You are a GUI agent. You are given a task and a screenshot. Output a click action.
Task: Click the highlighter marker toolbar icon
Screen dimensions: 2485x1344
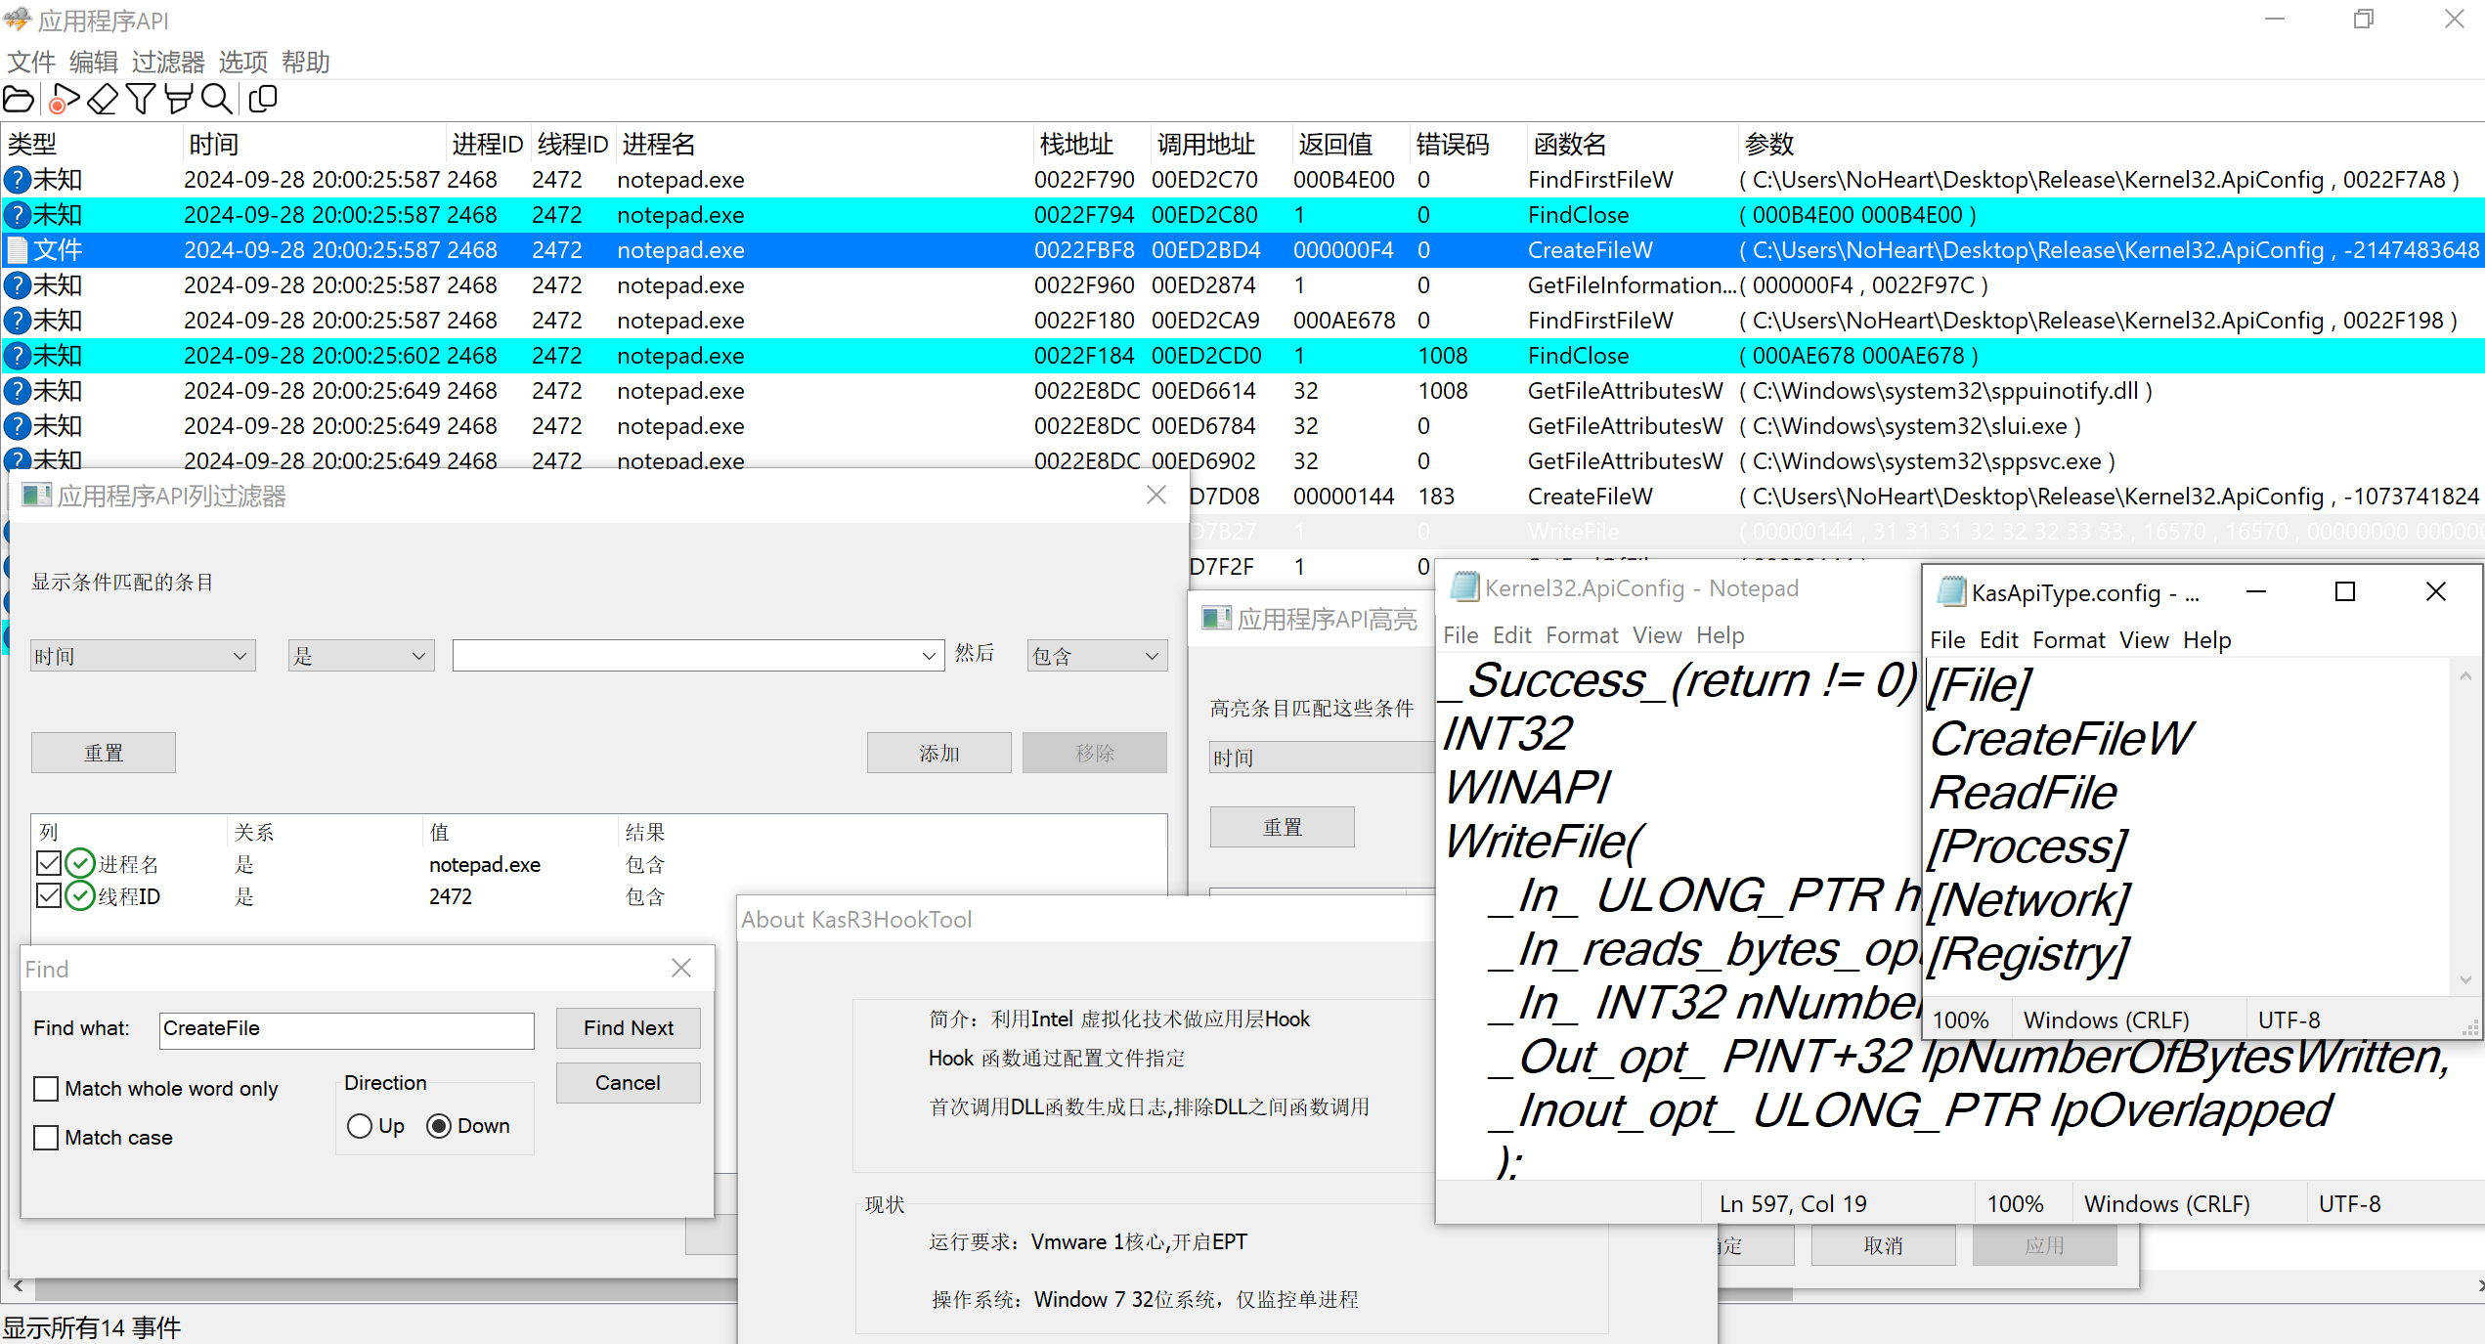(178, 99)
